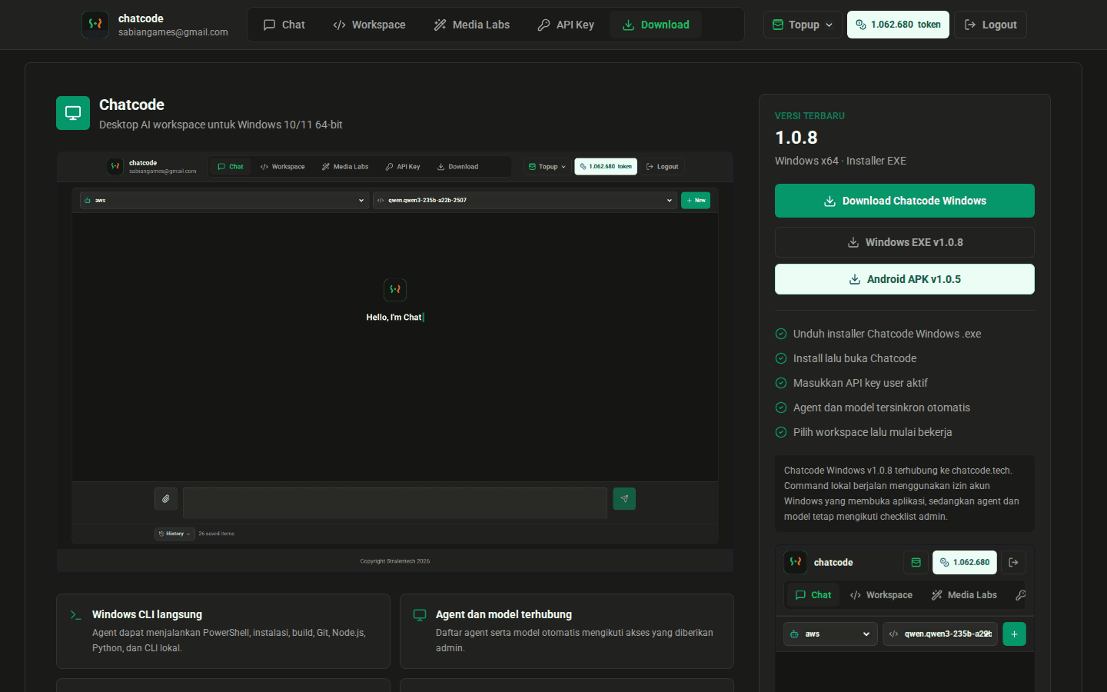Open the qwen model dropdown in right sidebar preview
Viewport: 1107px width, 692px height.
point(940,634)
